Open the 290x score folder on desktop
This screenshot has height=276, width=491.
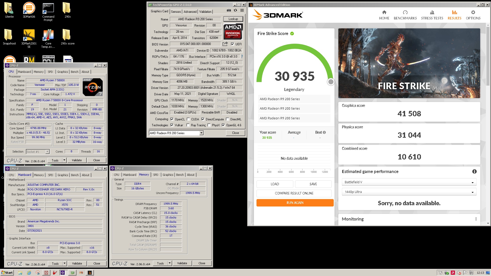coord(68,37)
